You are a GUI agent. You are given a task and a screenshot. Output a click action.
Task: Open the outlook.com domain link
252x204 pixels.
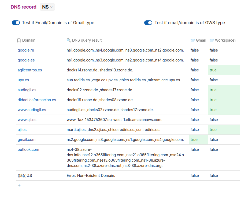pos(28,150)
